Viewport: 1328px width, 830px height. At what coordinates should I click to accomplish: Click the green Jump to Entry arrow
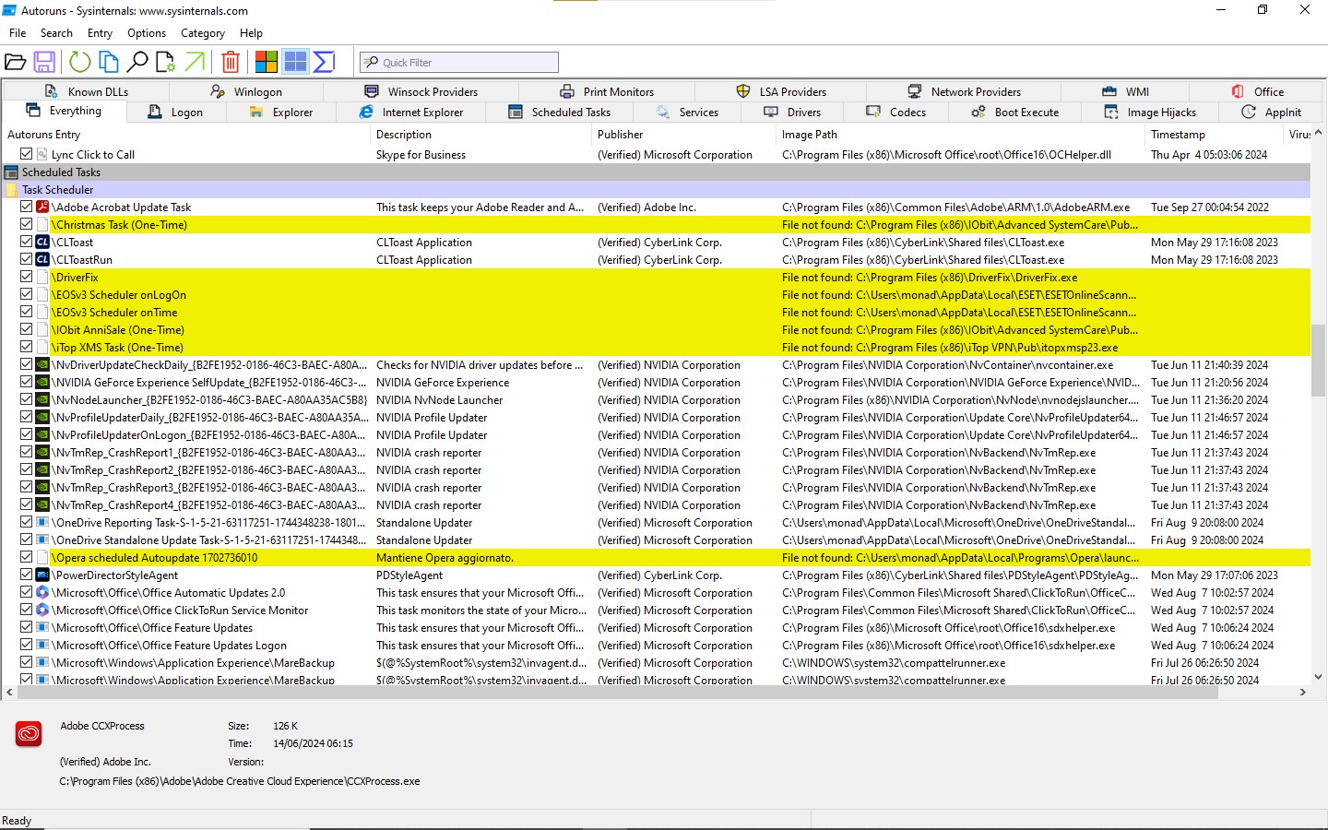(195, 62)
